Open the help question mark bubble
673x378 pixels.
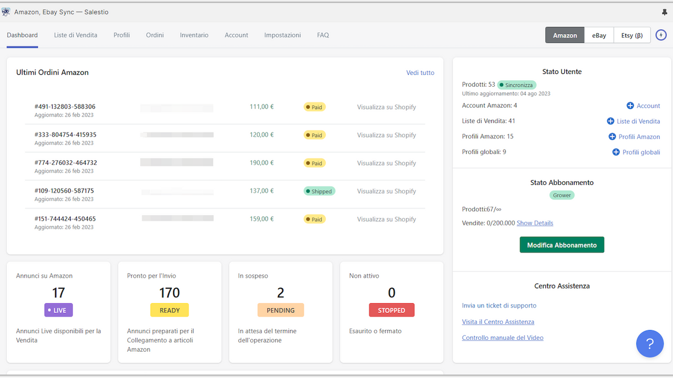(650, 344)
